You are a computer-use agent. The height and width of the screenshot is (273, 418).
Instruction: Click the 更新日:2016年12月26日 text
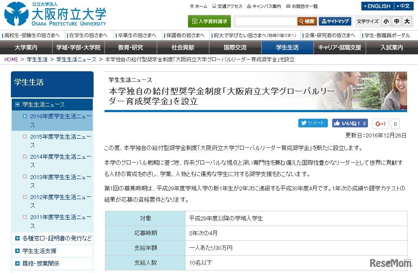tap(376, 135)
